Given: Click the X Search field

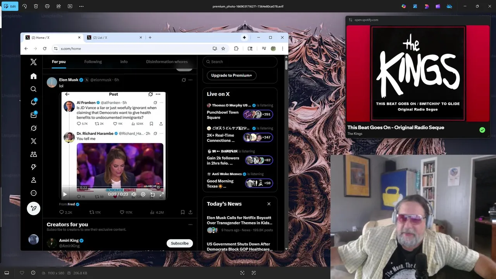Looking at the screenshot, I should pyautogui.click(x=240, y=62).
